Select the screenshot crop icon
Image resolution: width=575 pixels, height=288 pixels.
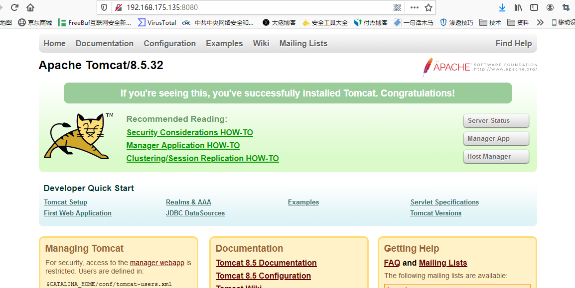point(566,7)
